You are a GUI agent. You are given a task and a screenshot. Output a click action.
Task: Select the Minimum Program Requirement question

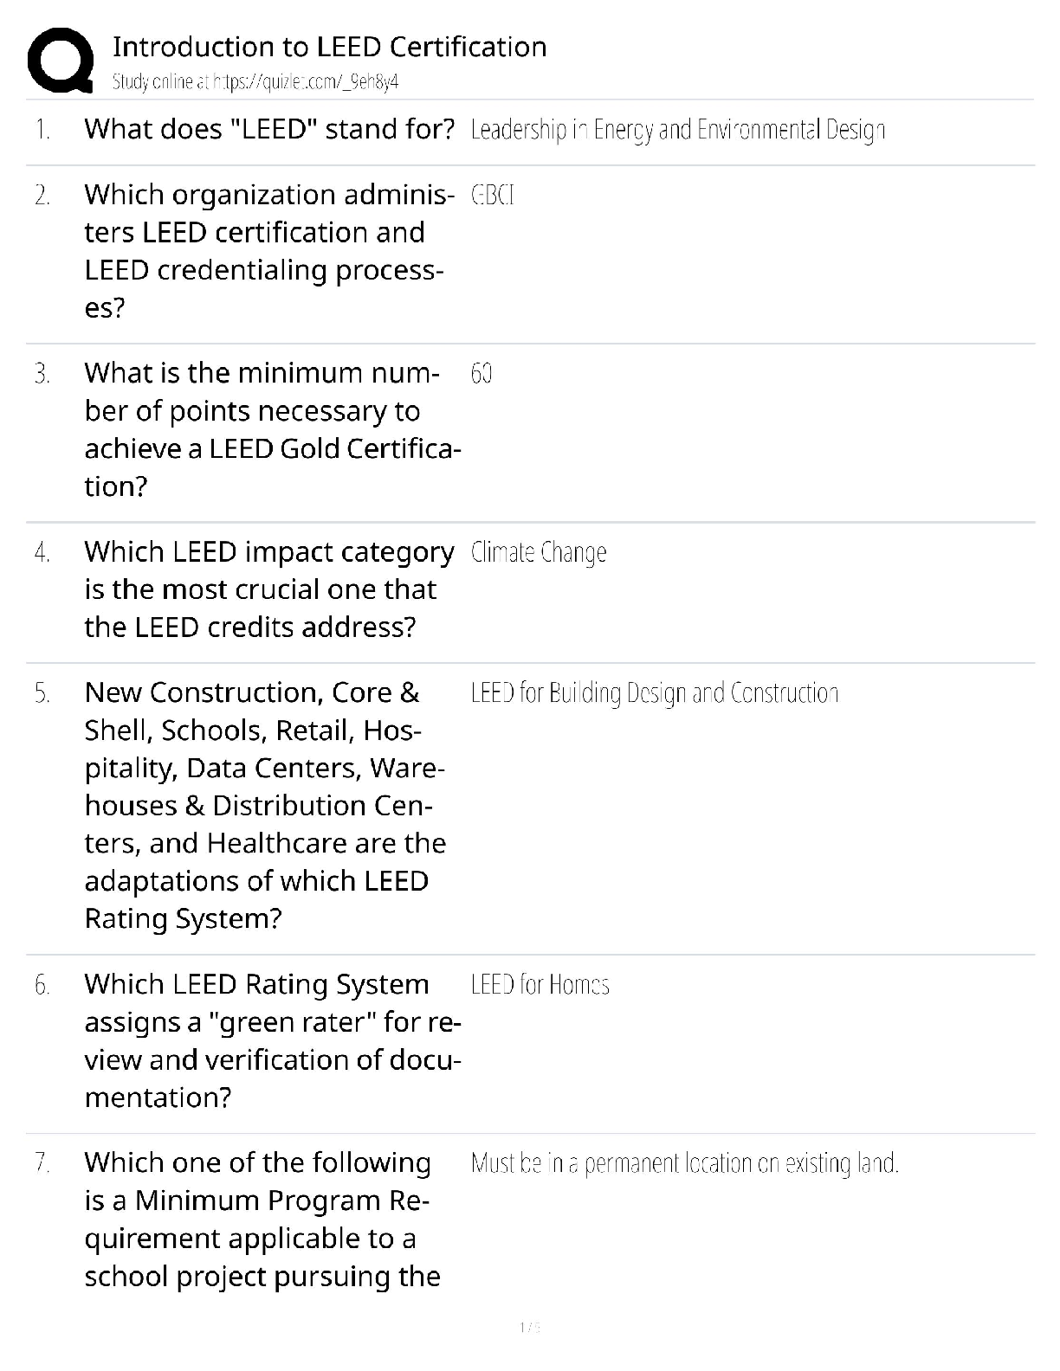[x=262, y=1219]
